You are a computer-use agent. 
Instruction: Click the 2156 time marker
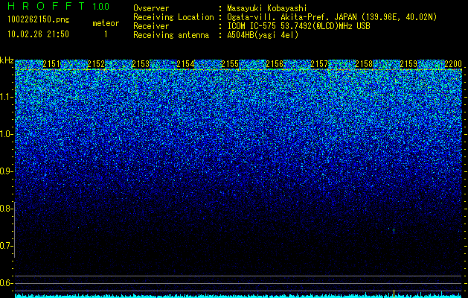click(275, 64)
